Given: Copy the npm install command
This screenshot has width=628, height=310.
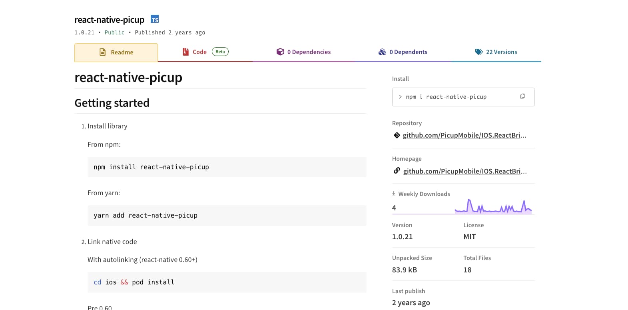Looking at the screenshot, I should (x=522, y=96).
